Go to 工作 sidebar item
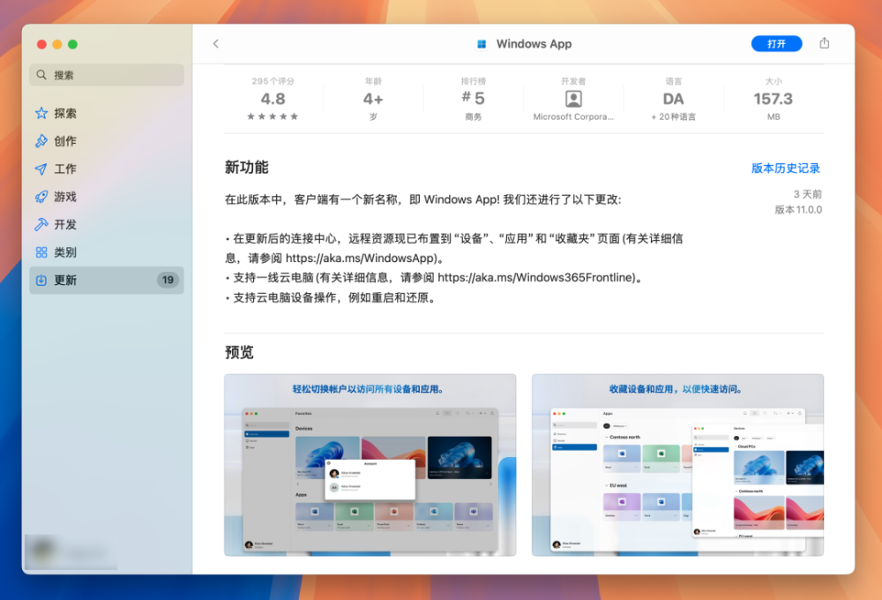This screenshot has width=882, height=600. pos(107,169)
